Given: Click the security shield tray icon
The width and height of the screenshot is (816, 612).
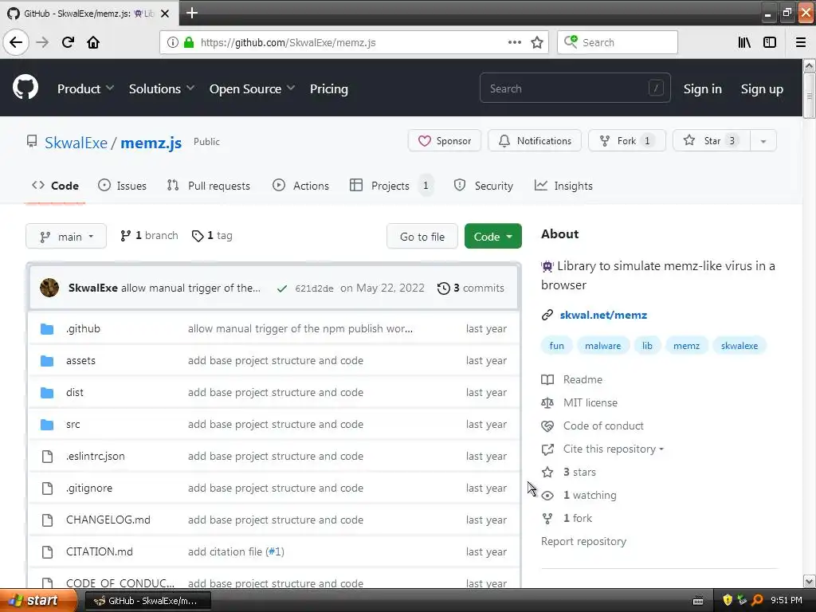Looking at the screenshot, I should [x=728, y=600].
